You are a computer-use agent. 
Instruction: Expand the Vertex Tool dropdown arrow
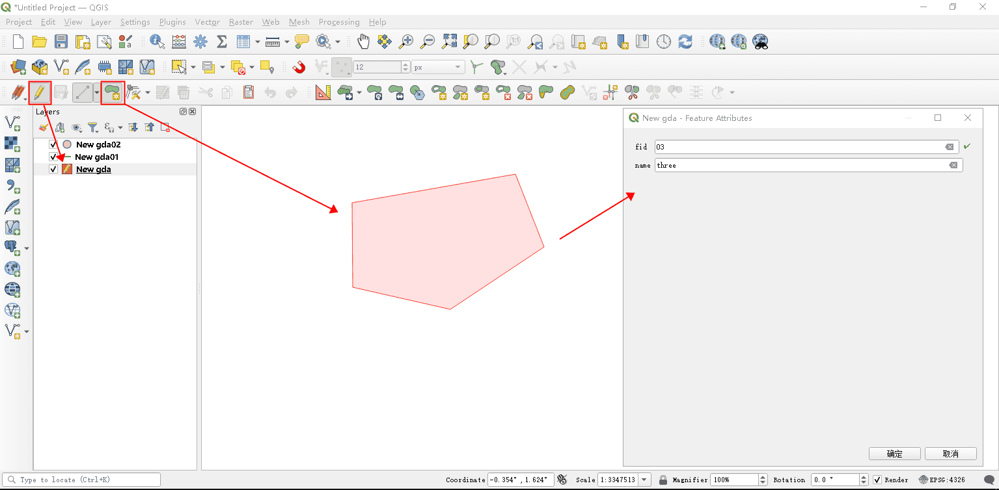pos(148,92)
